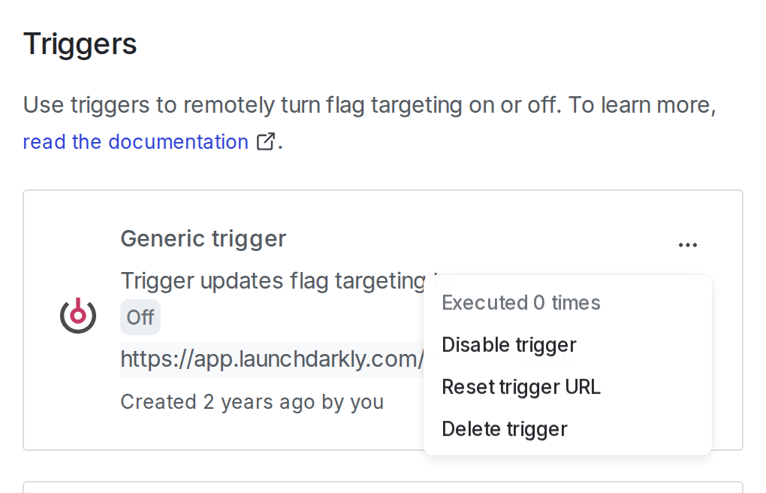
Task: Click the app.launchdarkly.com trigger URL field
Action: pos(272,359)
